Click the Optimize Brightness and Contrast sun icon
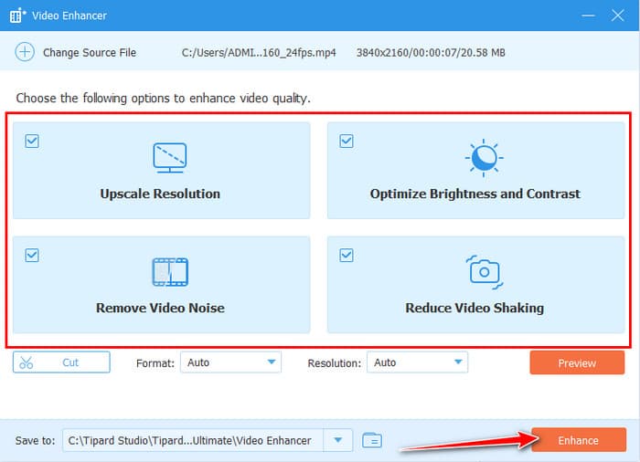Image resolution: width=640 pixels, height=462 pixels. pos(484,158)
